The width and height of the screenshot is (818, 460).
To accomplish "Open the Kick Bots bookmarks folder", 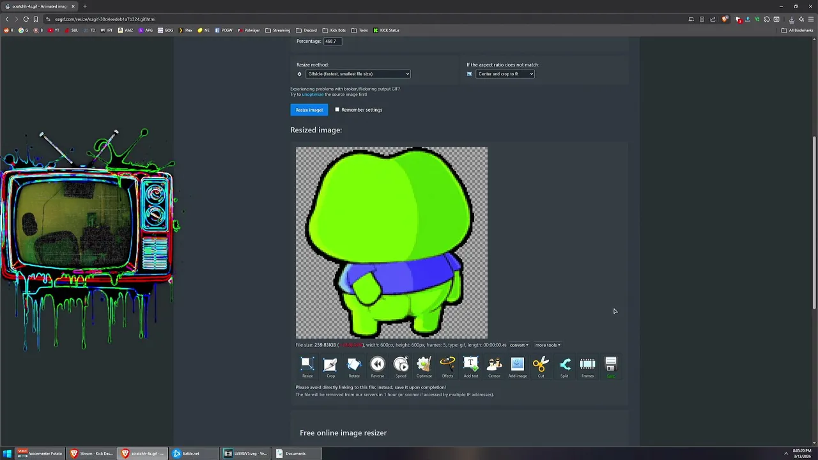I will pyautogui.click(x=334, y=30).
